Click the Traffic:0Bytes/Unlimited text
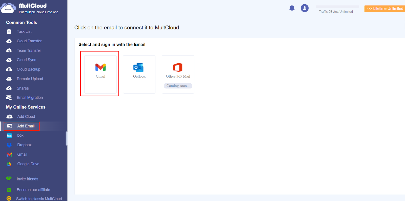 (x=336, y=12)
